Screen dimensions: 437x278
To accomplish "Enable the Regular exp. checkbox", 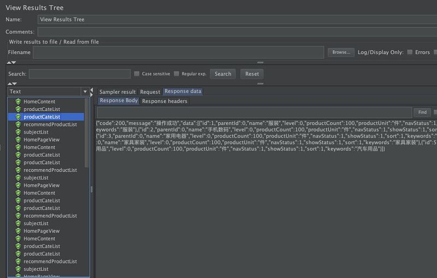I will (x=176, y=74).
